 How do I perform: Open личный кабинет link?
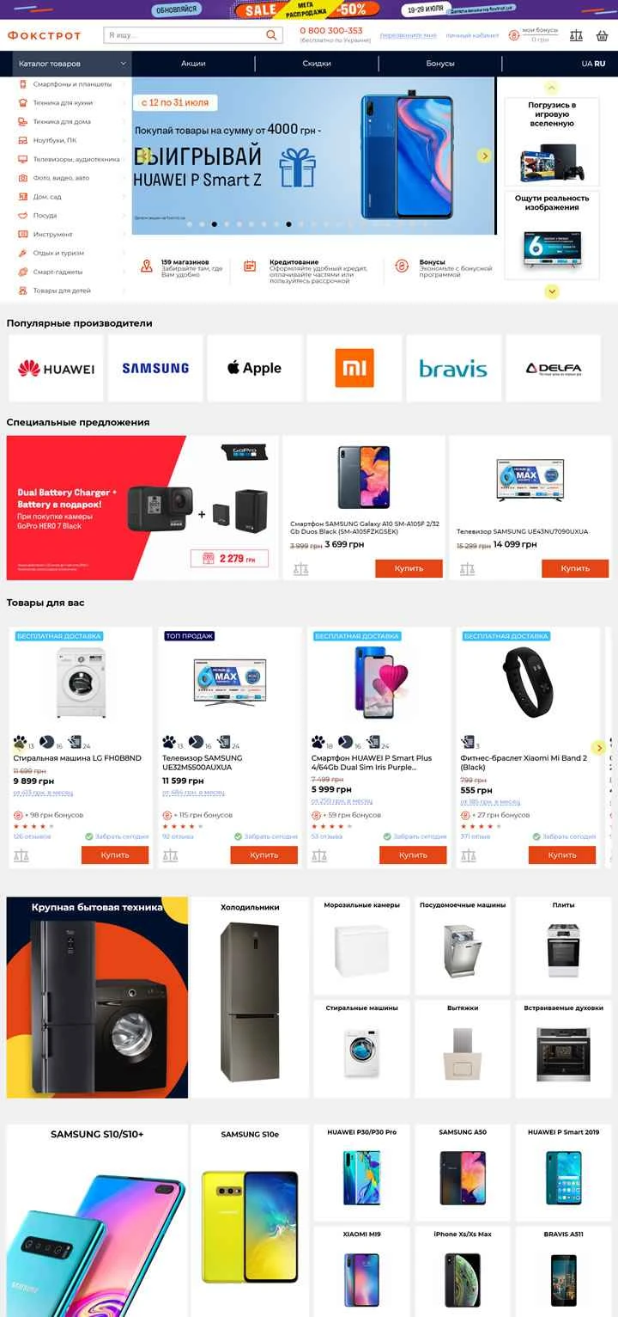point(472,35)
